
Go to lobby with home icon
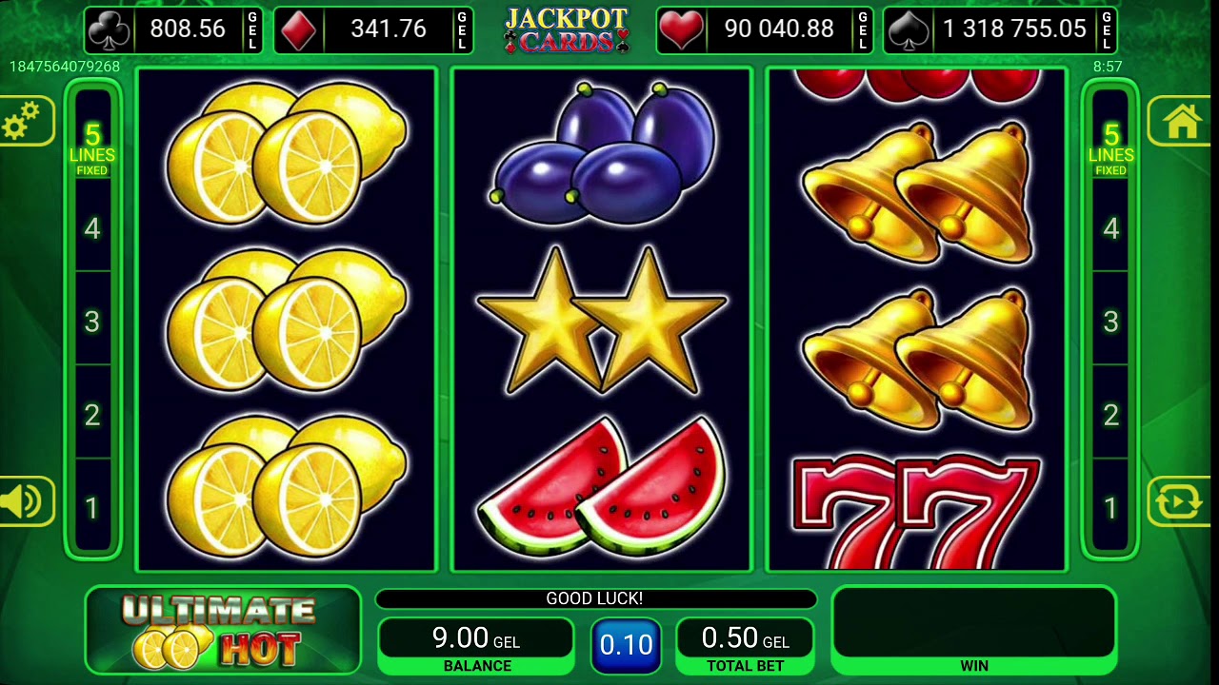tap(1183, 122)
